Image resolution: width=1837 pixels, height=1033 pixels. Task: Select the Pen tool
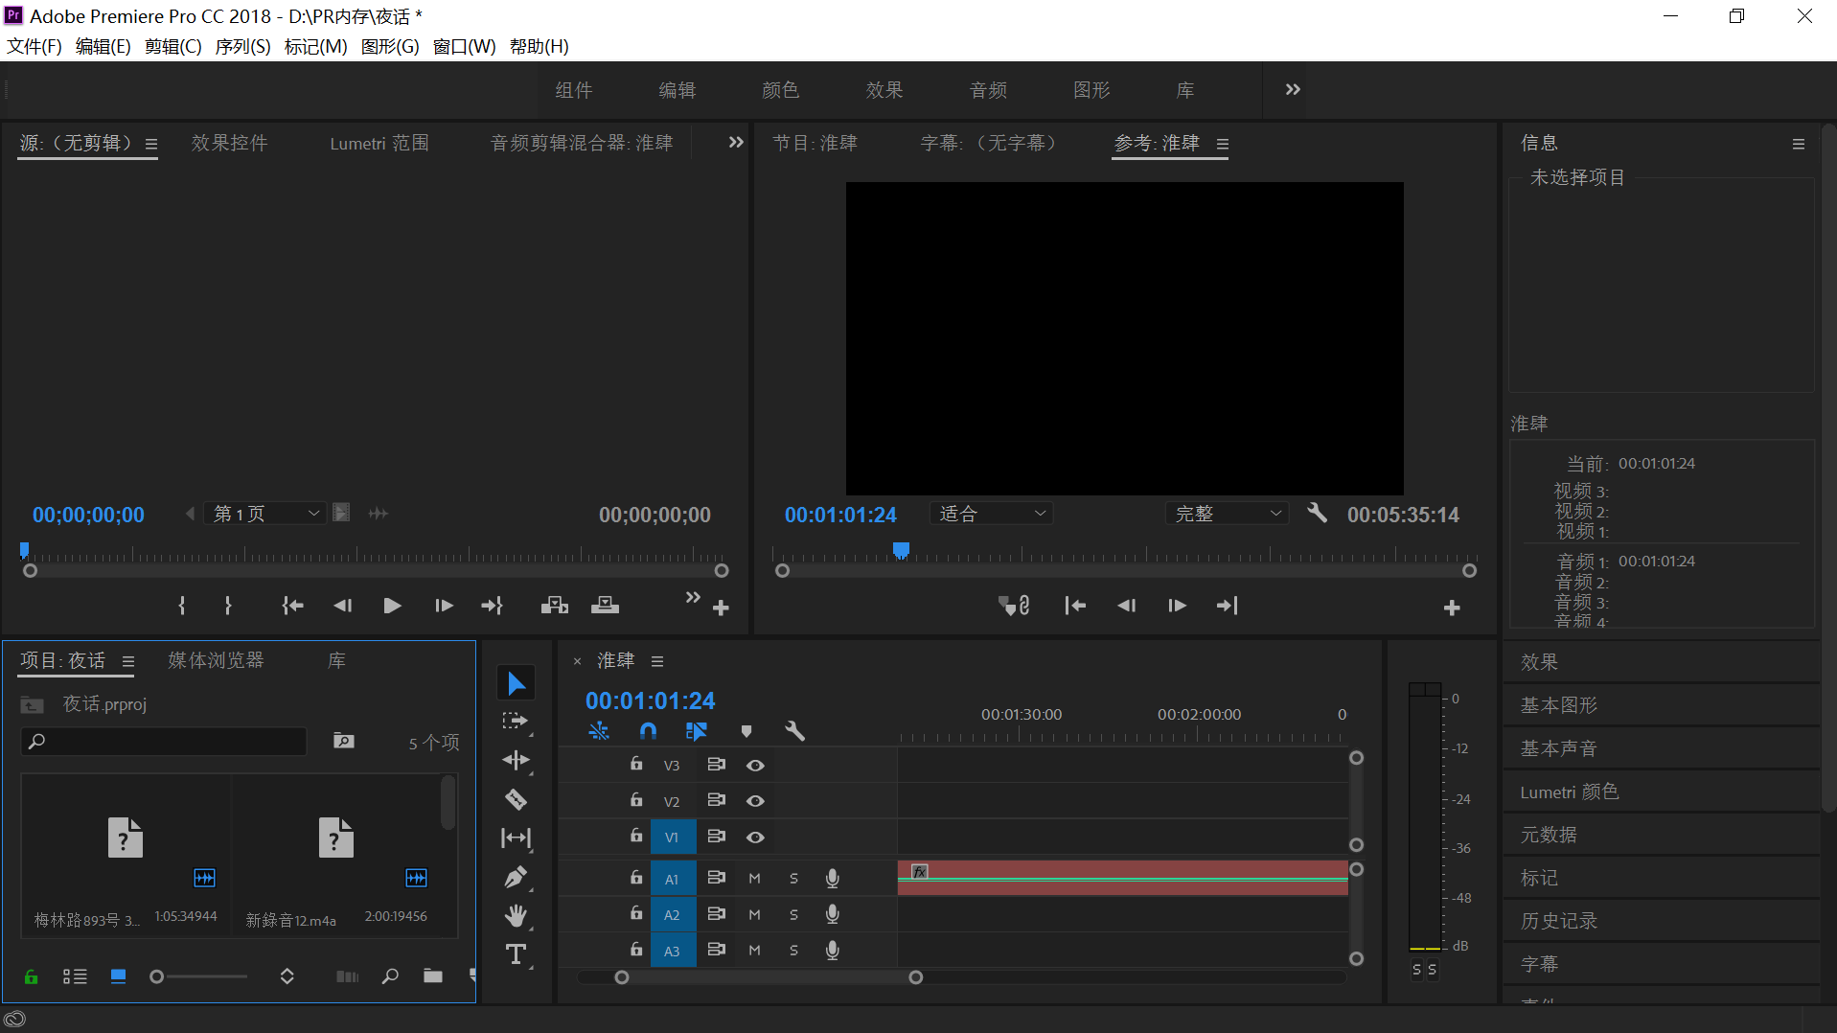click(x=516, y=877)
